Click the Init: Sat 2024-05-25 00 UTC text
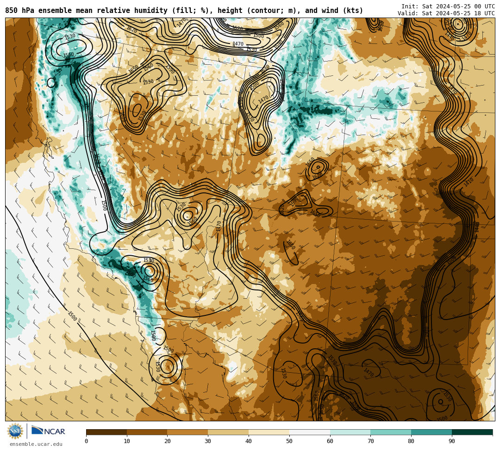Viewport: 500px width, 450px height. click(x=448, y=6)
